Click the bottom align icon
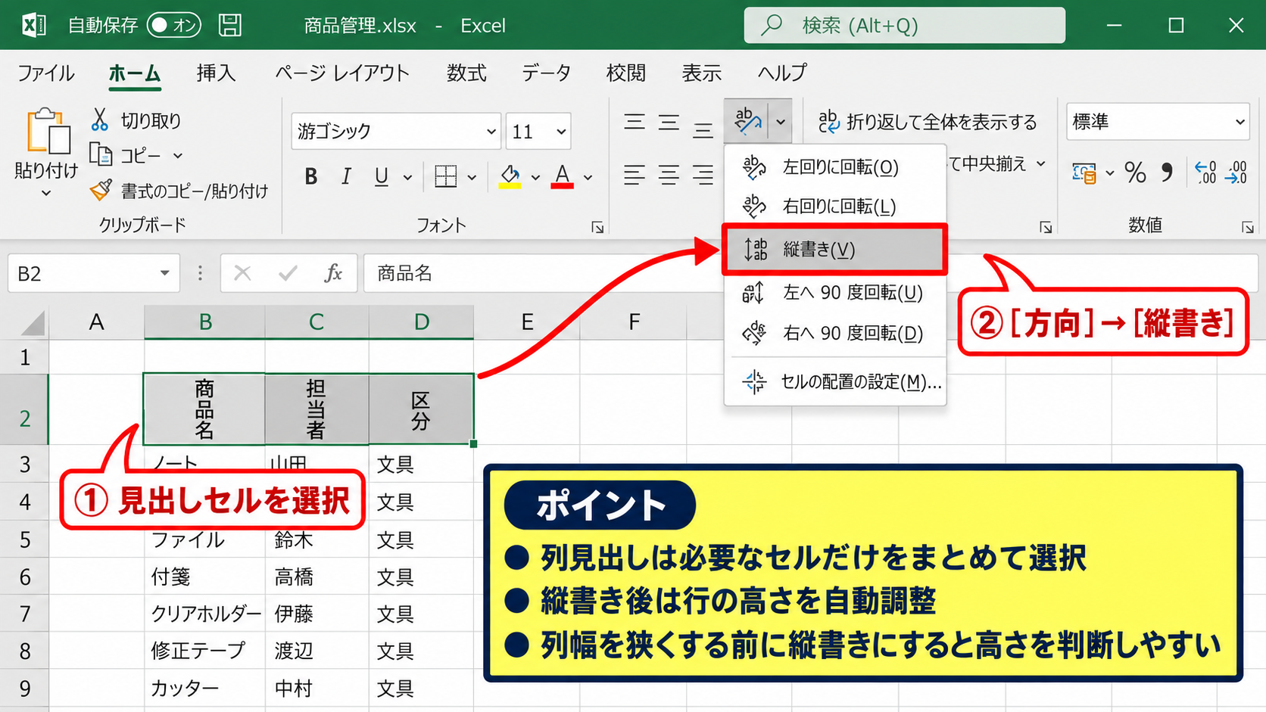 click(x=703, y=130)
